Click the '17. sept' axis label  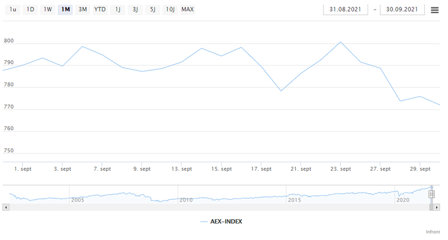pyautogui.click(x=261, y=169)
